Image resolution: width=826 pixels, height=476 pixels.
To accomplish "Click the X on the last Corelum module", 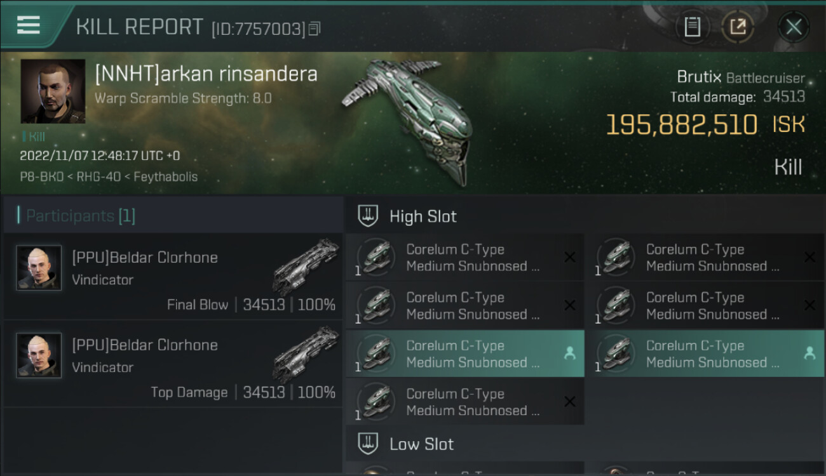I will tap(570, 401).
